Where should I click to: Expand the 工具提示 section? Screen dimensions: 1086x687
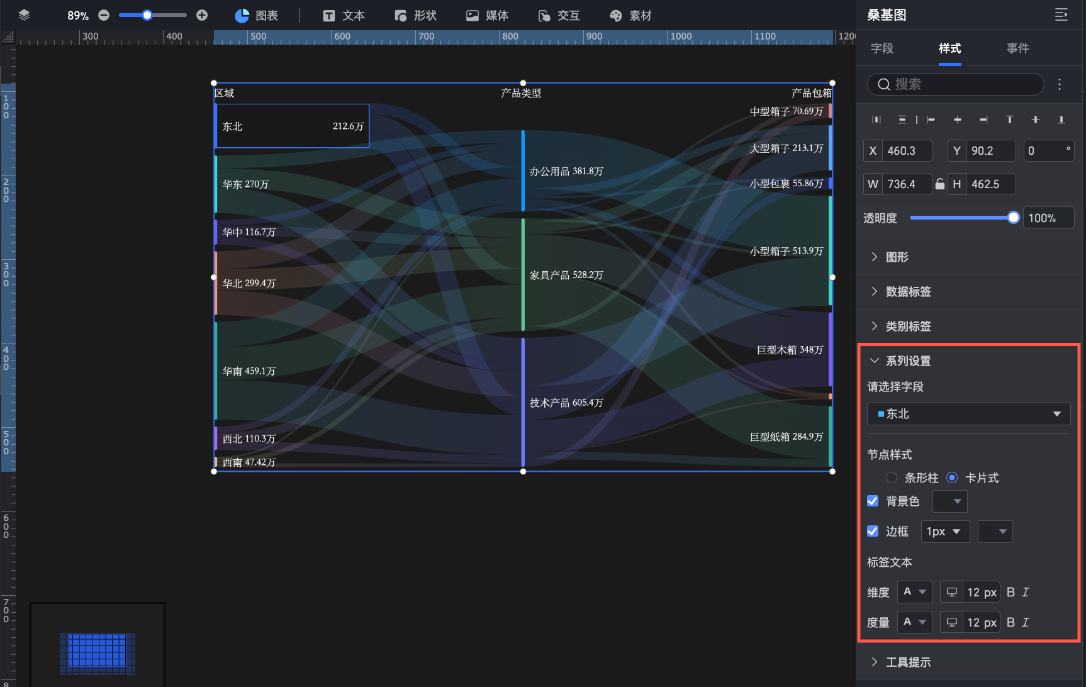(x=969, y=662)
